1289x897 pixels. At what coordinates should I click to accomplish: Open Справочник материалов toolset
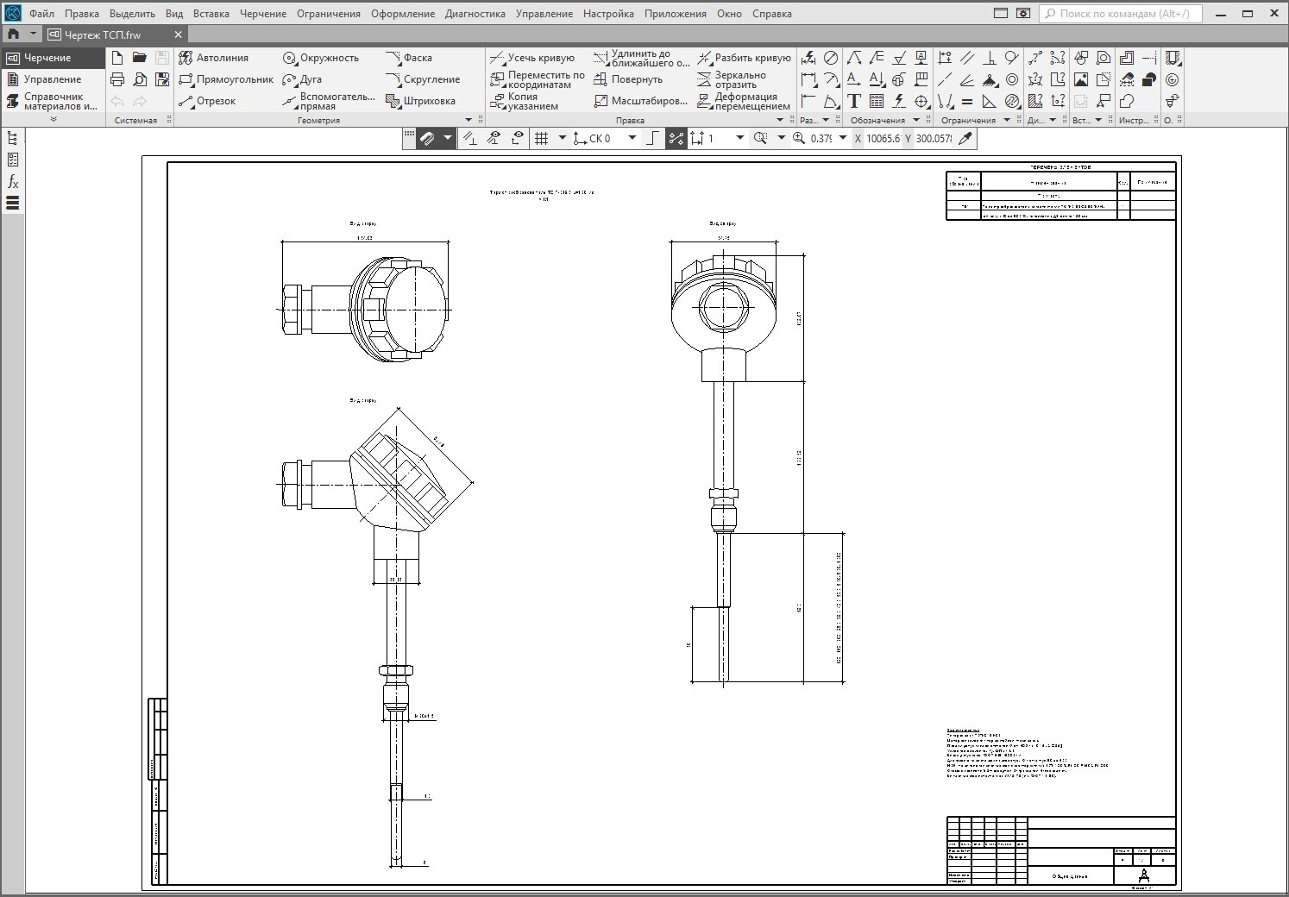coord(52,102)
